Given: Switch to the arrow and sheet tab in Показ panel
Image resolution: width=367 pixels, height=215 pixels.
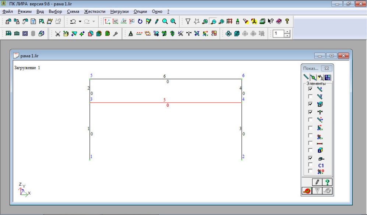Looking at the screenshot, I should coord(320,77).
